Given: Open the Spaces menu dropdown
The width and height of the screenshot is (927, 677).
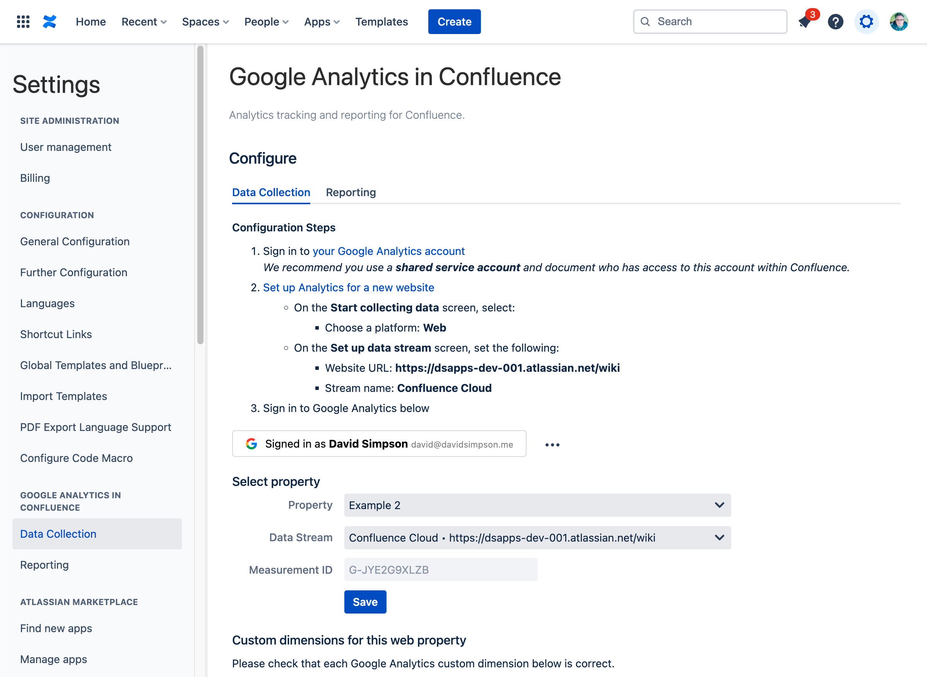Looking at the screenshot, I should 205,22.
